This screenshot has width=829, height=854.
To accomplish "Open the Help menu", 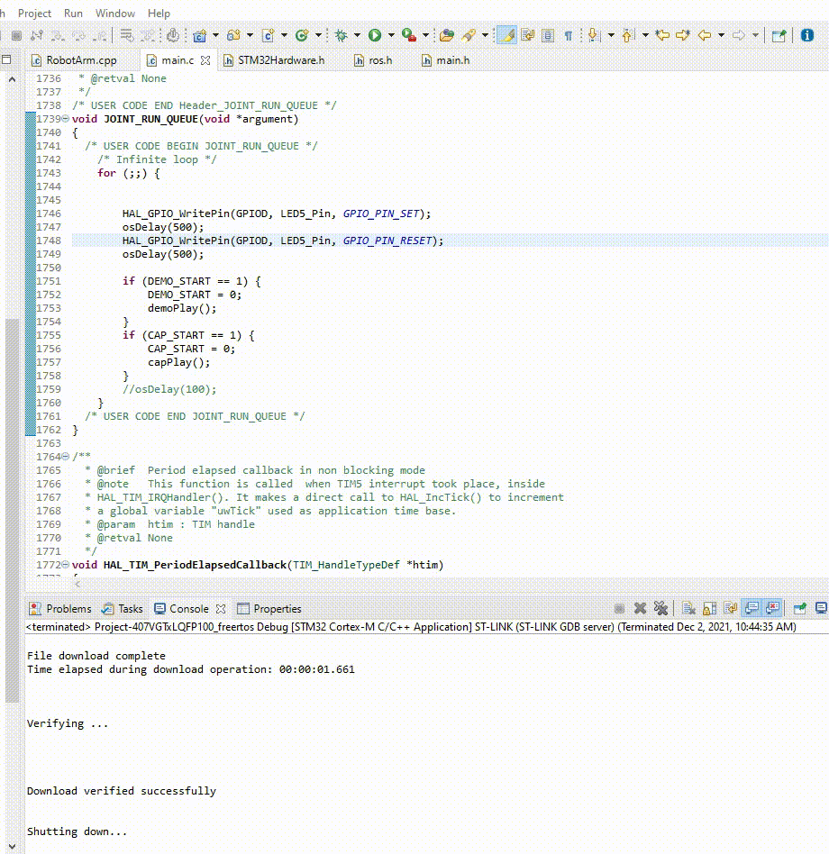I will [159, 14].
